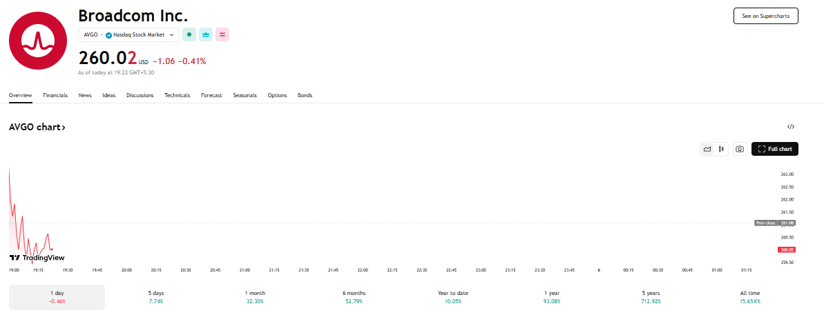824x326 pixels.
Task: Go to the News tab
Action: (x=85, y=95)
